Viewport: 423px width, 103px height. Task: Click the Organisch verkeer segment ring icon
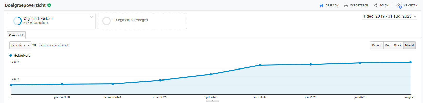point(18,21)
